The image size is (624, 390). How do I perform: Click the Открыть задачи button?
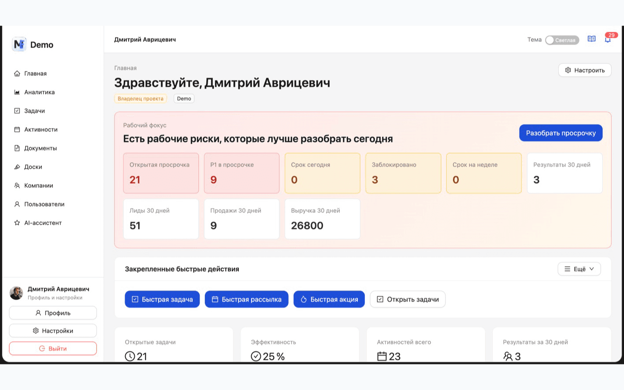(408, 299)
